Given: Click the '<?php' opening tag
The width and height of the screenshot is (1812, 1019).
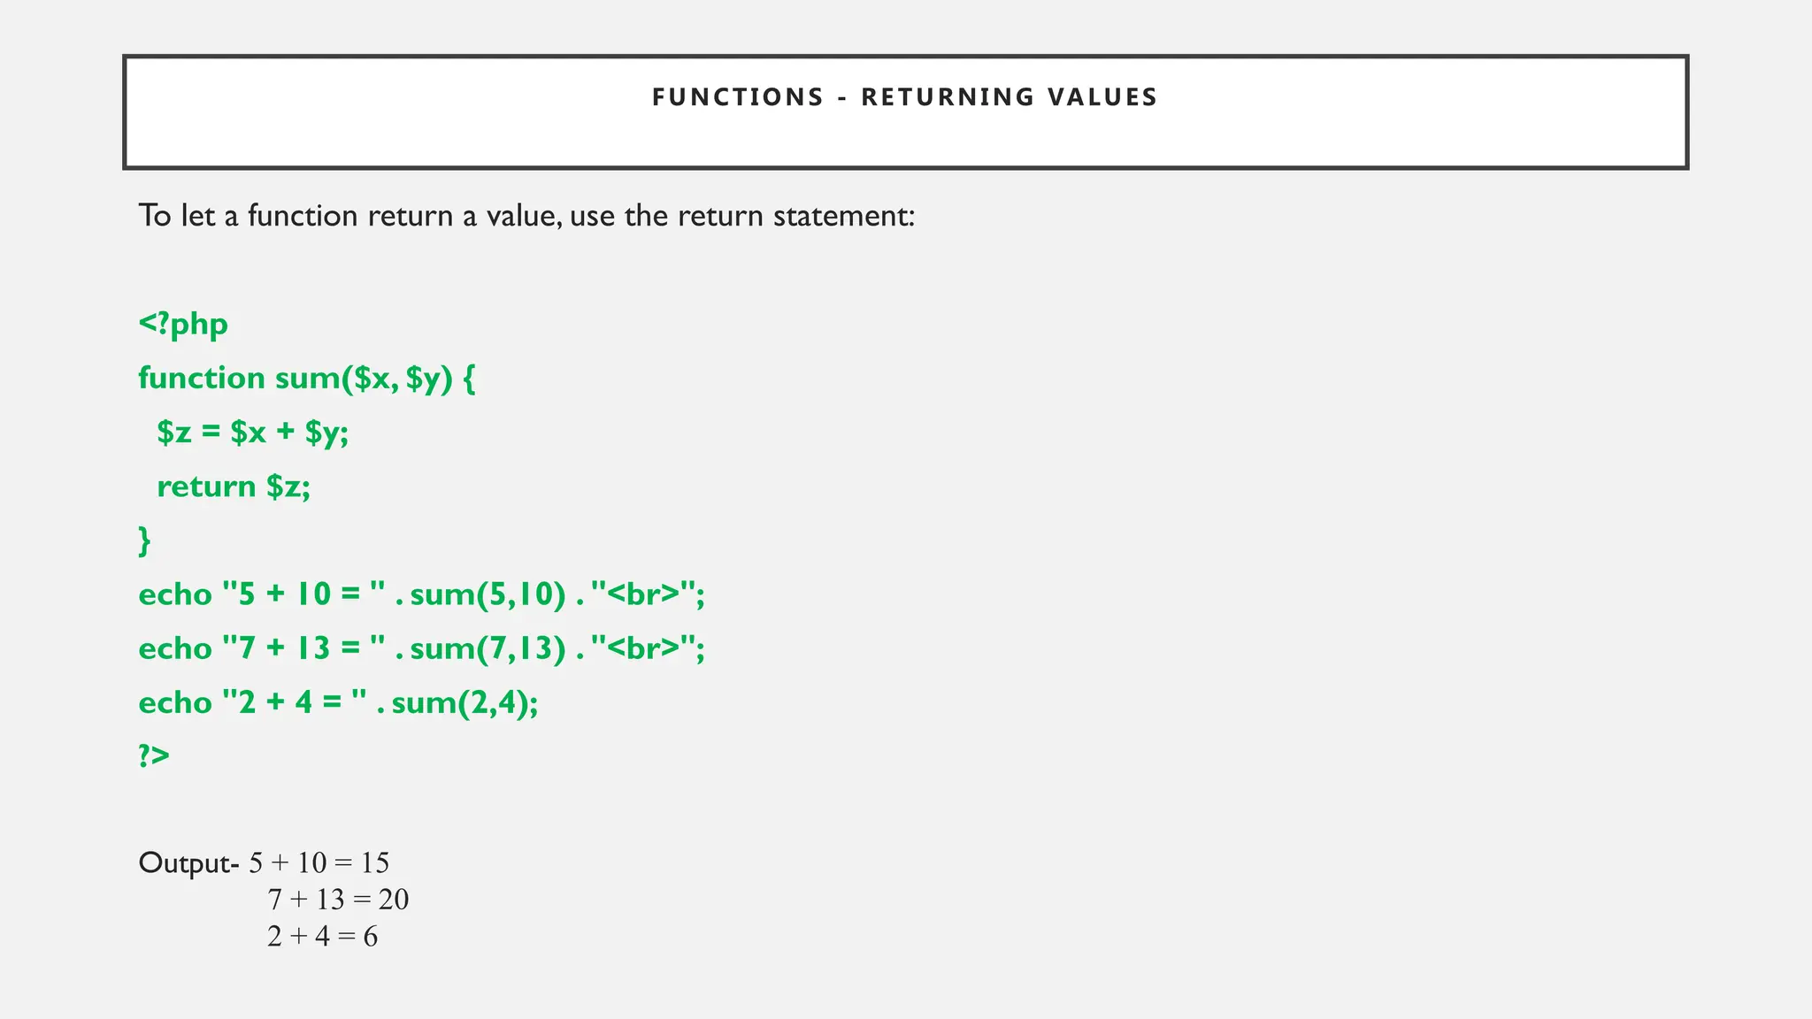Looking at the screenshot, I should click(x=183, y=325).
